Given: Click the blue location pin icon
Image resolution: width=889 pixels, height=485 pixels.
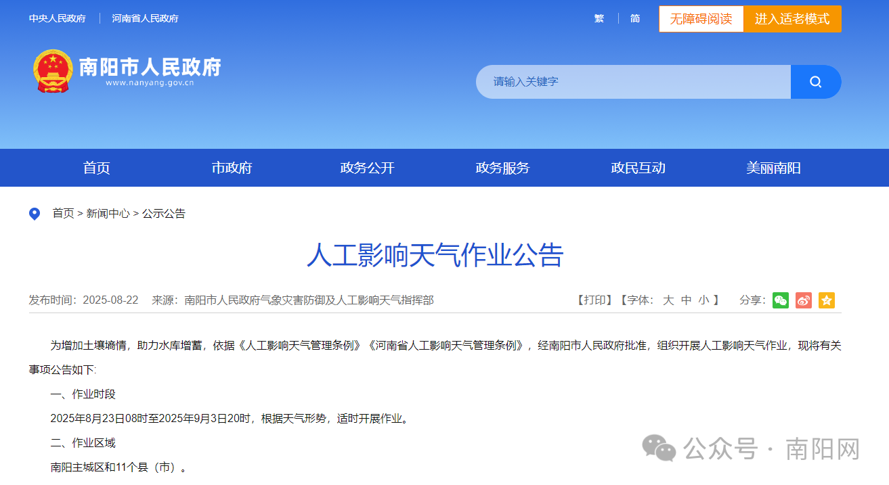Looking at the screenshot, I should coord(35,214).
